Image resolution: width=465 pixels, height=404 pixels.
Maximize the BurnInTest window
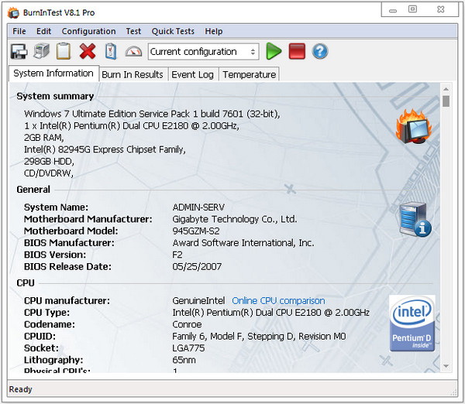pyautogui.click(x=412, y=9)
